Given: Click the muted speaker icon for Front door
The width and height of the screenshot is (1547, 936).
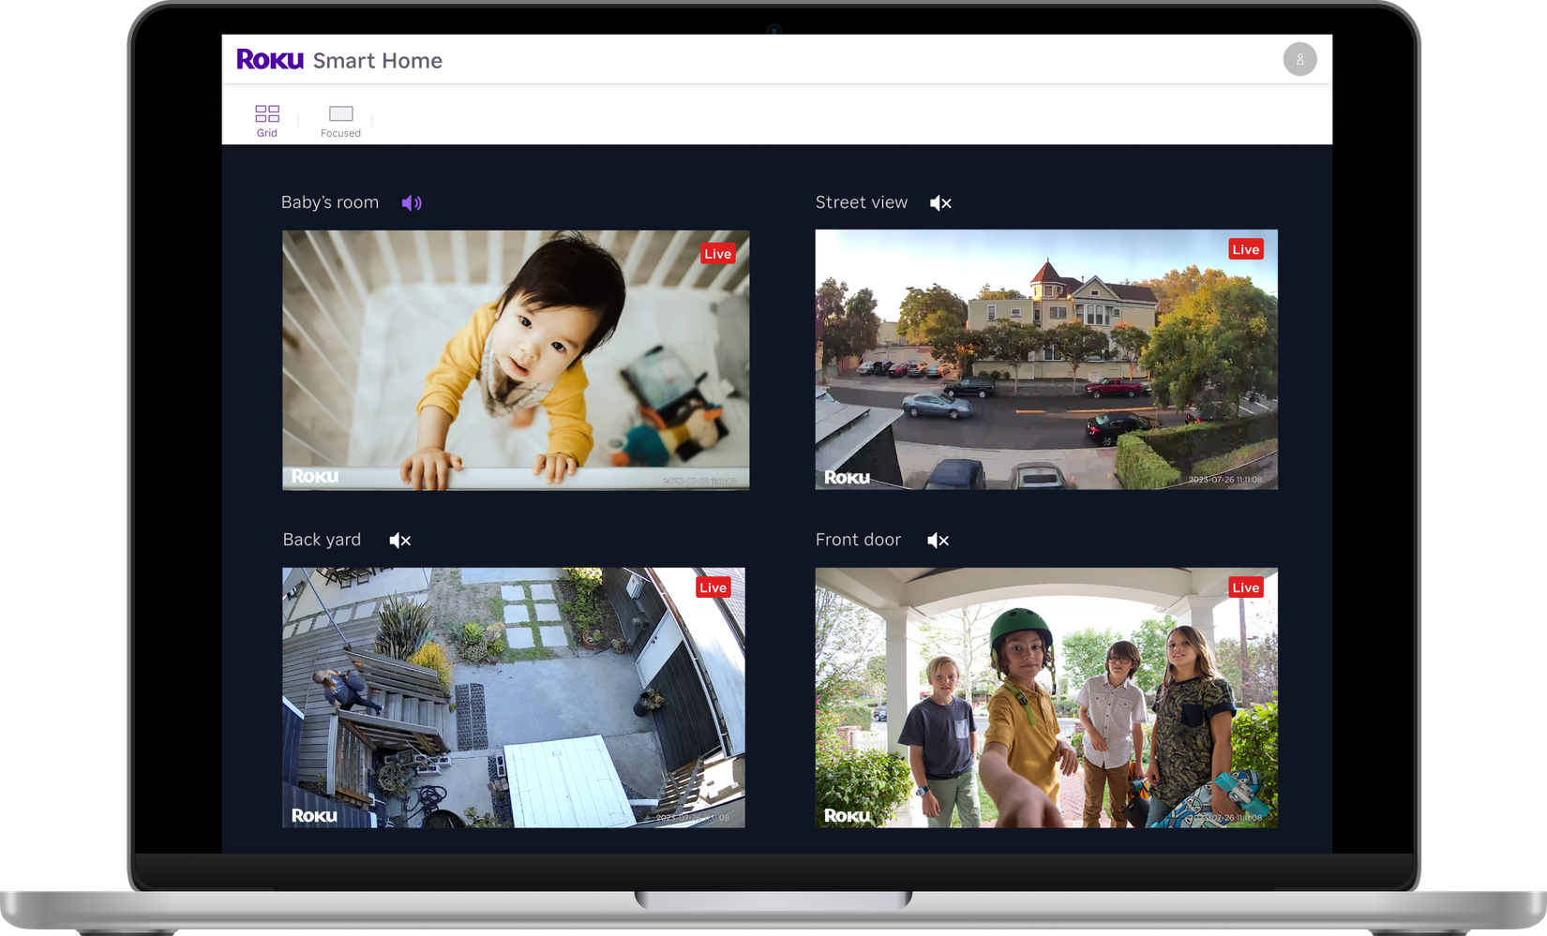Looking at the screenshot, I should (937, 540).
